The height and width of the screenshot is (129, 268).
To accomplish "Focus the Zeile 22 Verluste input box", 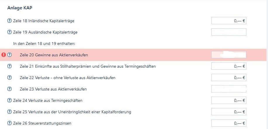I will 229,78.
